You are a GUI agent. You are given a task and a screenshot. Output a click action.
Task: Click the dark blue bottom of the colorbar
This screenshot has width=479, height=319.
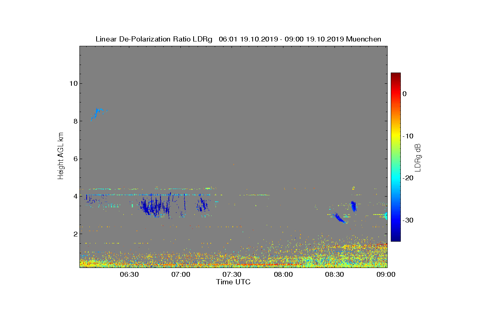click(x=396, y=238)
